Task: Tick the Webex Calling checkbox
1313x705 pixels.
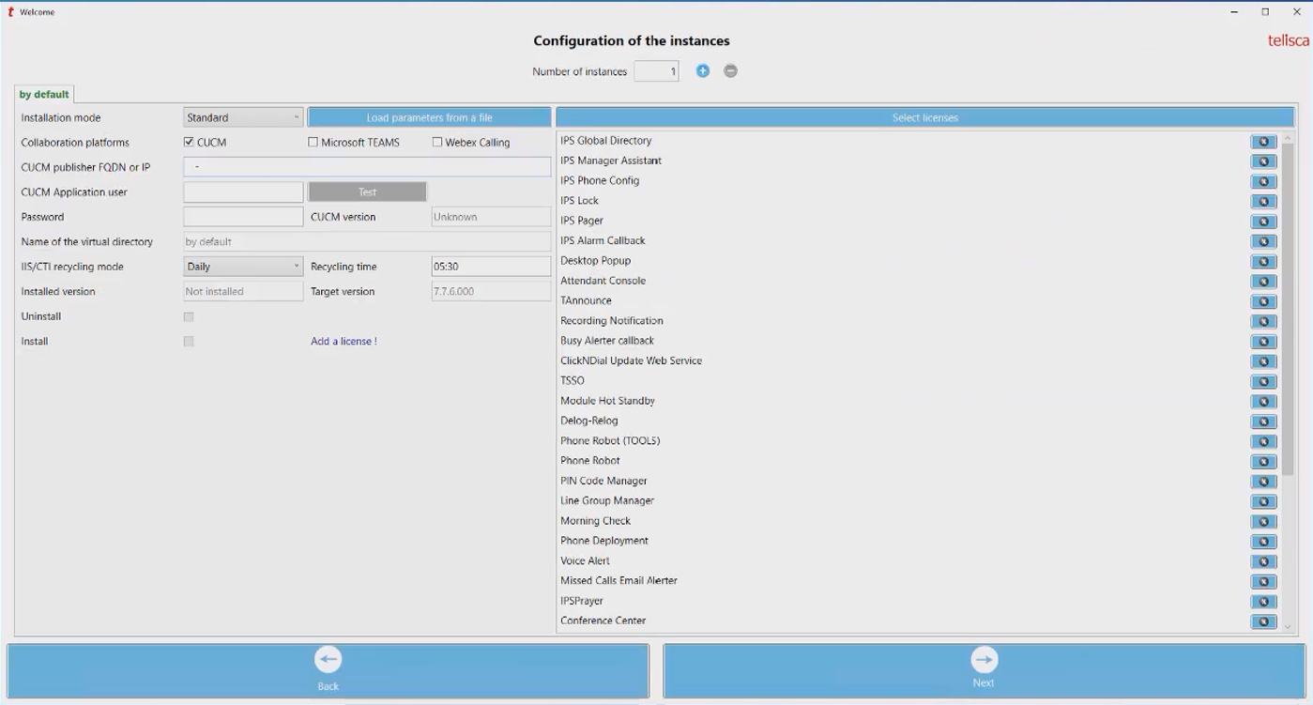Action: coord(437,143)
